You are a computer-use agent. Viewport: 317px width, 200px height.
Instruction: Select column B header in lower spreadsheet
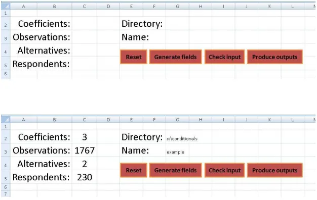click(x=54, y=120)
